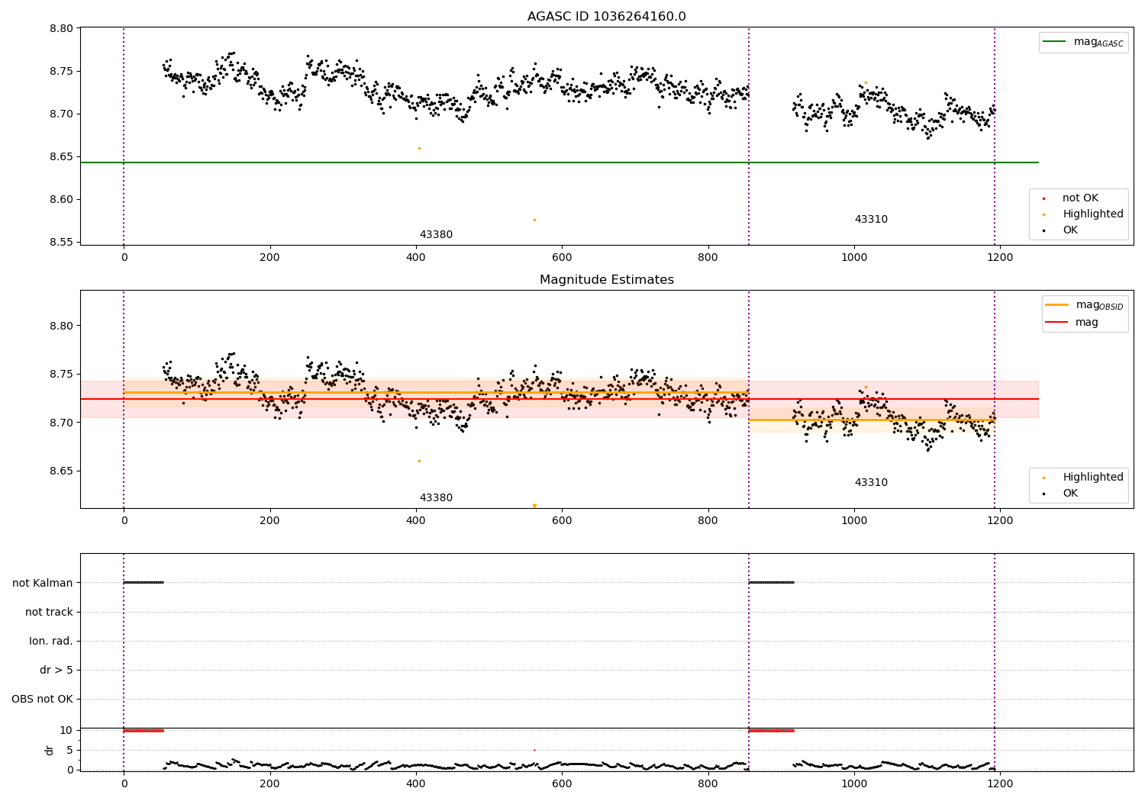Viewport: 1145px width, 801px height.
Task: Click the orange mag OBSID legend line
Action: [x=1056, y=305]
